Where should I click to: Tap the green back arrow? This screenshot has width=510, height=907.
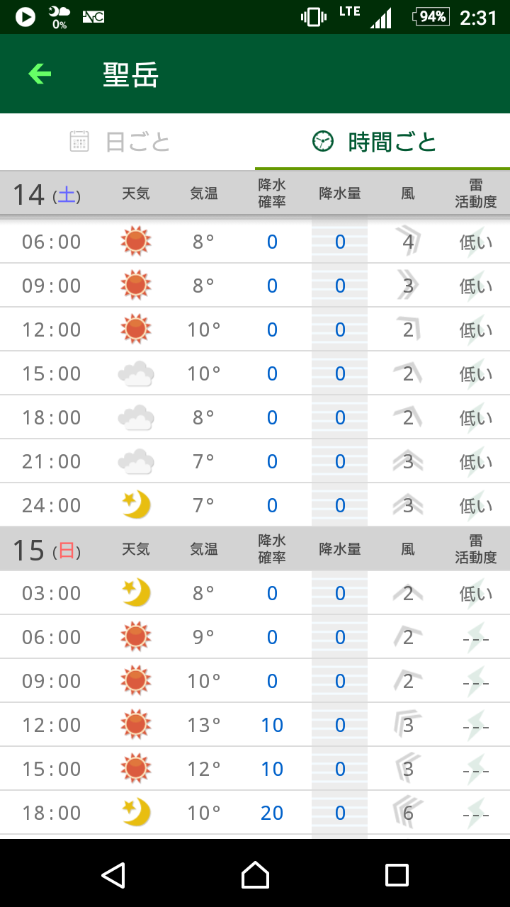(x=40, y=74)
